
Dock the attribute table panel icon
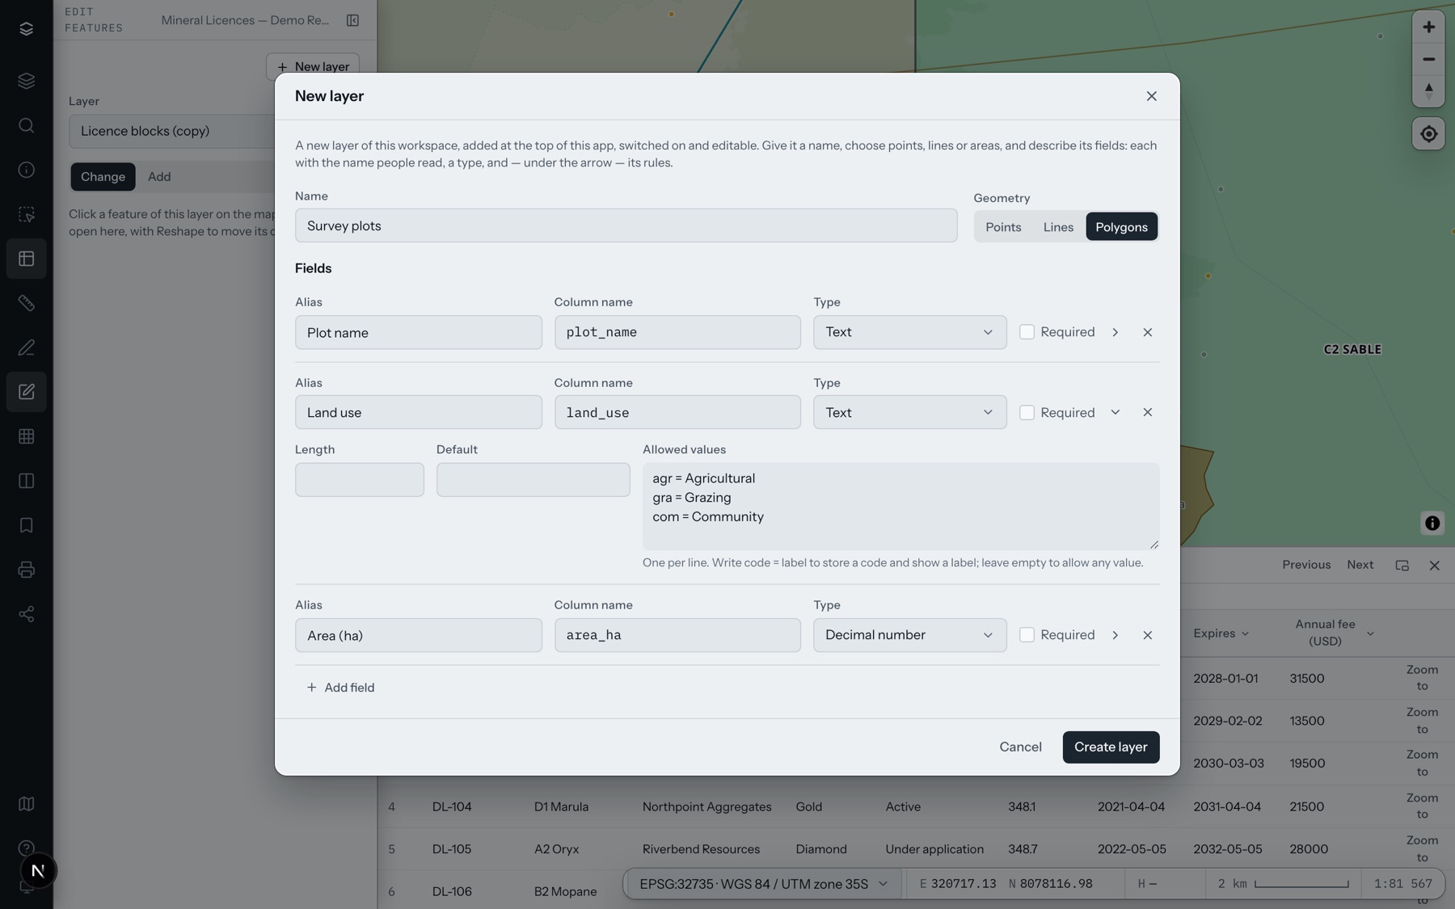click(1402, 566)
